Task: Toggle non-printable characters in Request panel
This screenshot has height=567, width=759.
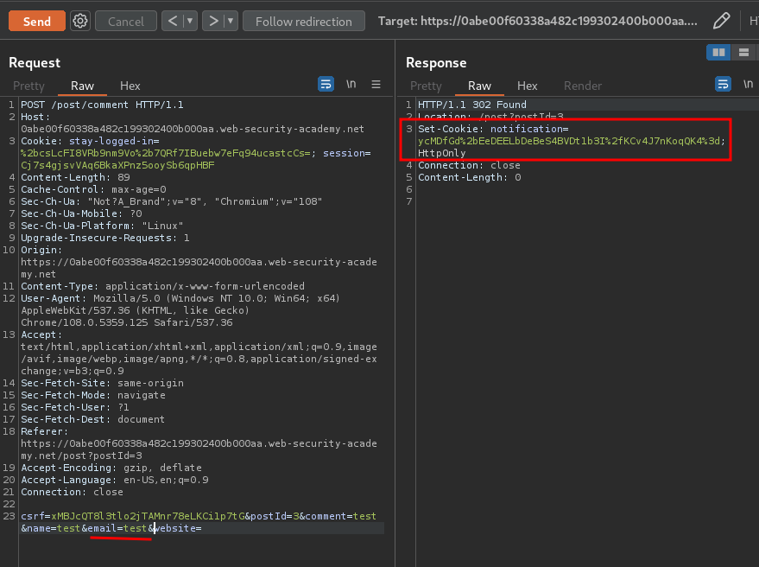Action: pos(351,85)
